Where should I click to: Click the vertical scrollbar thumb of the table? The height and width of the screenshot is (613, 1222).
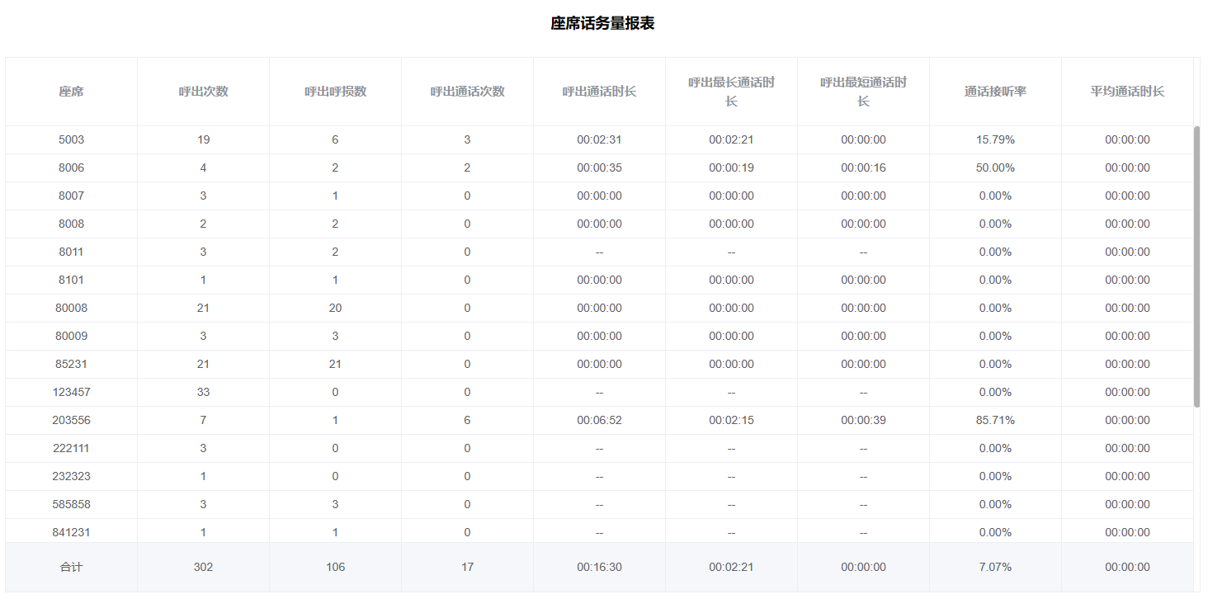coord(1196,266)
